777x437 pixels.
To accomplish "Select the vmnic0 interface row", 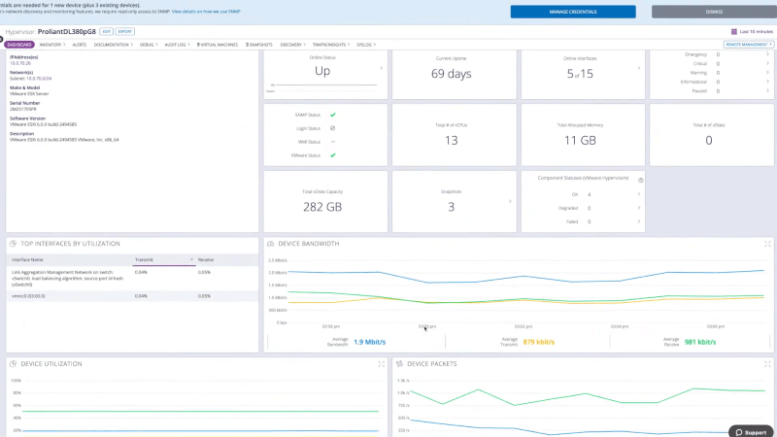I will (132, 296).
